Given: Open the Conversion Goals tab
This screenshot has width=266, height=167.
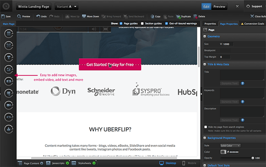Looking at the screenshot, I should click(x=252, y=24).
